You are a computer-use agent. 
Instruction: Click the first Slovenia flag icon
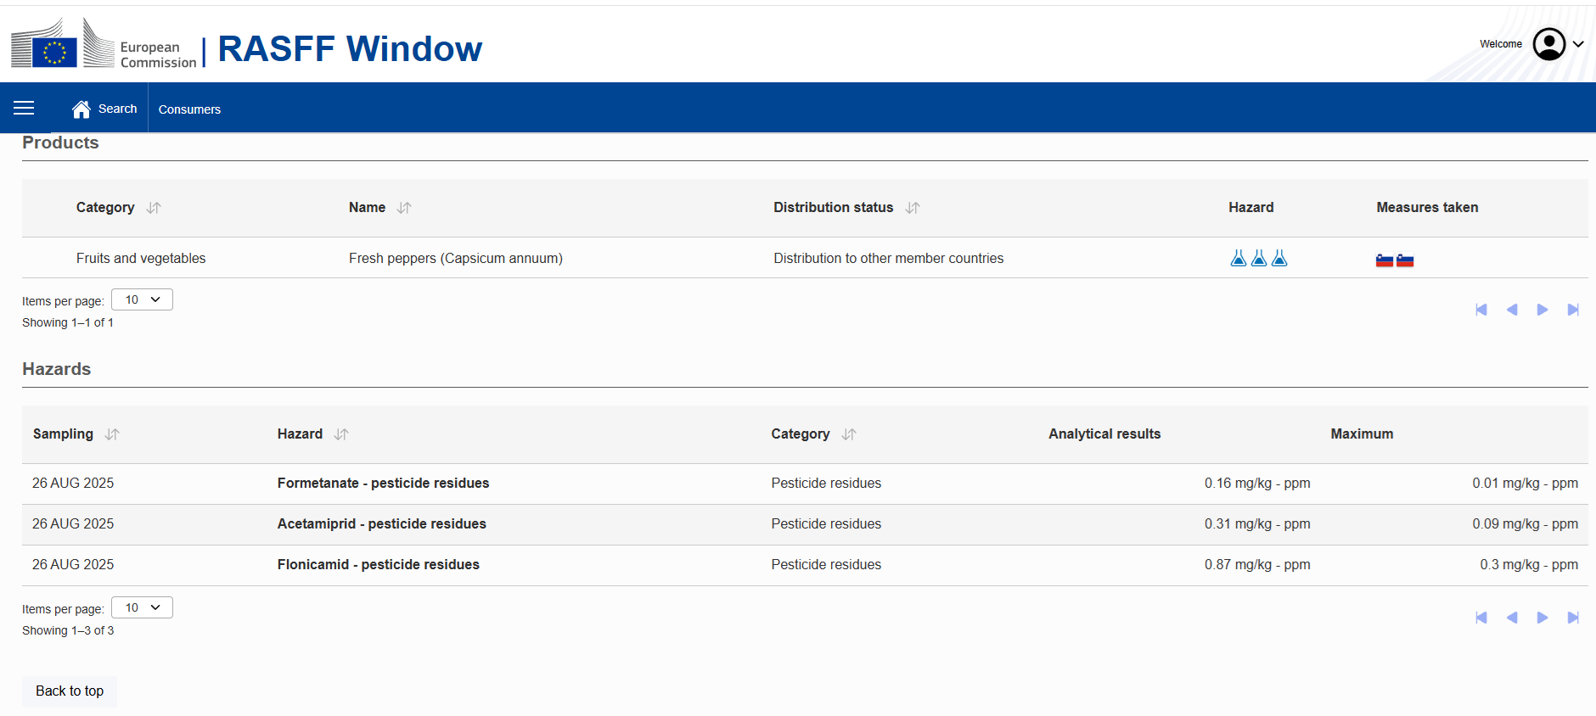click(1384, 260)
